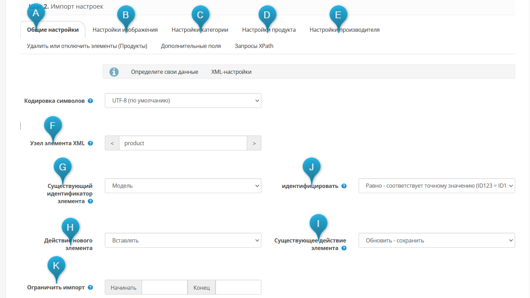This screenshot has height=298, width=530.
Task: Expand the Модель identifier dropdown
Action: [183, 186]
